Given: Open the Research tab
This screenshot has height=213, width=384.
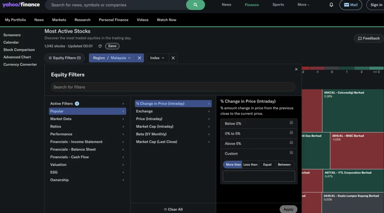Looking at the screenshot, I should pyautogui.click(x=82, y=20).
